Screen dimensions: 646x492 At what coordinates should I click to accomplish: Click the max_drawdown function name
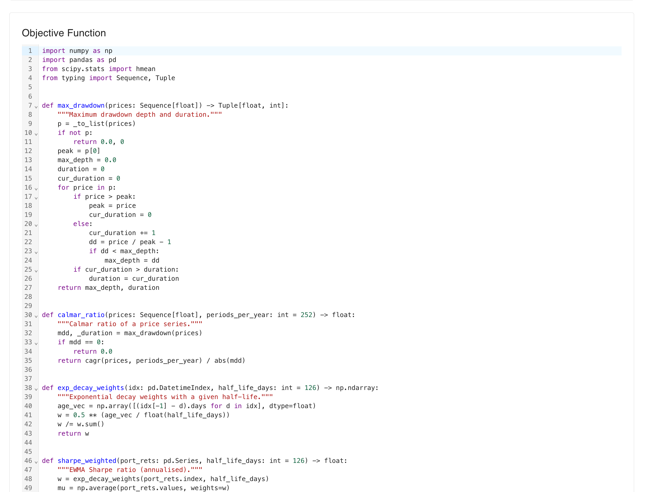point(81,105)
